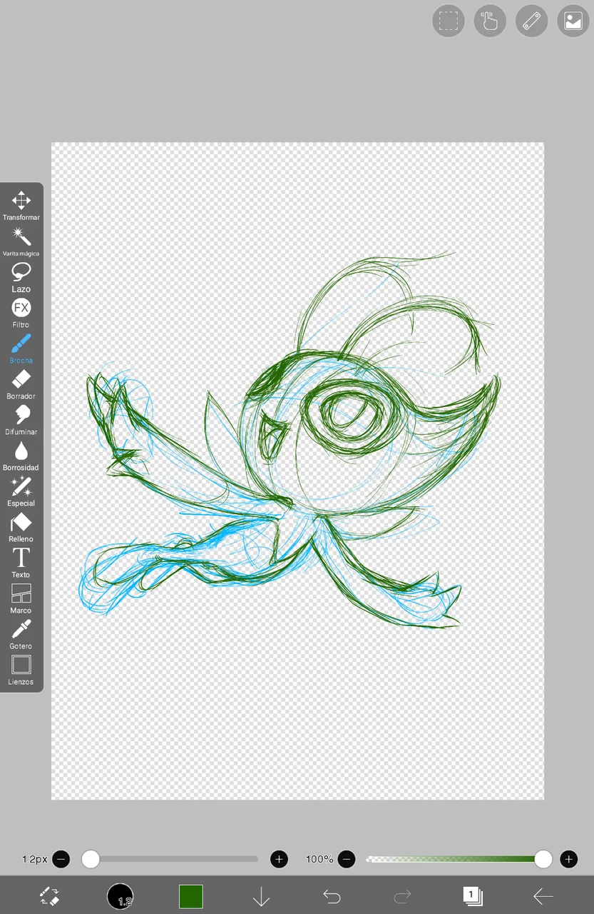The image size is (594, 914).
Task: Tap the down arrow hide-toolbar icon
Action: click(x=261, y=896)
